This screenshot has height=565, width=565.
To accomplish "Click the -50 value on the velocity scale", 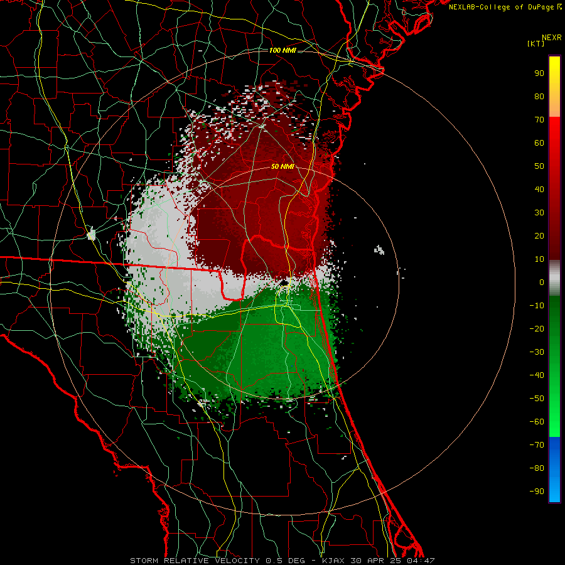I will click(537, 399).
